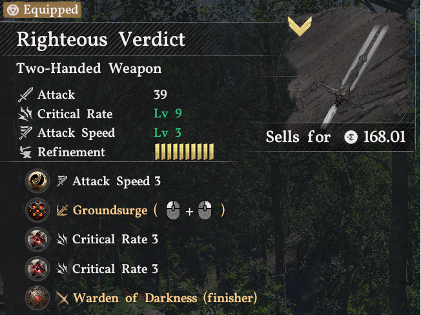Select the Warden of Darkness finisher gem icon
The image size is (421, 315).
pos(37,298)
